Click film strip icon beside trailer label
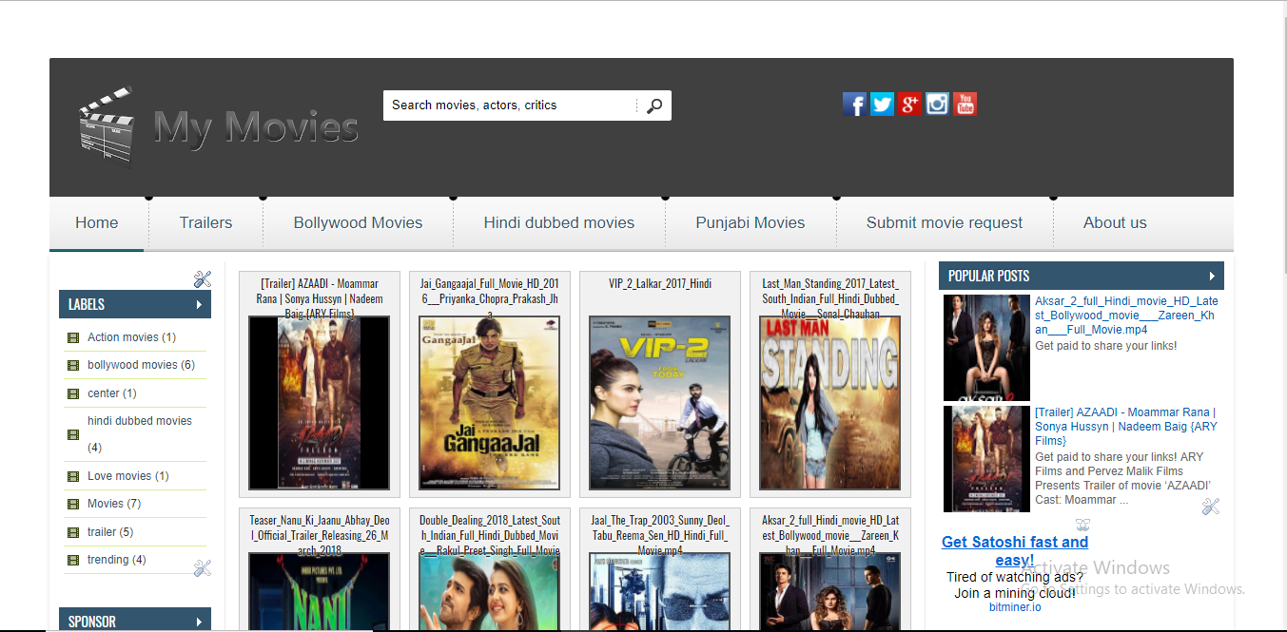Viewport: 1287px width, 632px height. click(73, 532)
